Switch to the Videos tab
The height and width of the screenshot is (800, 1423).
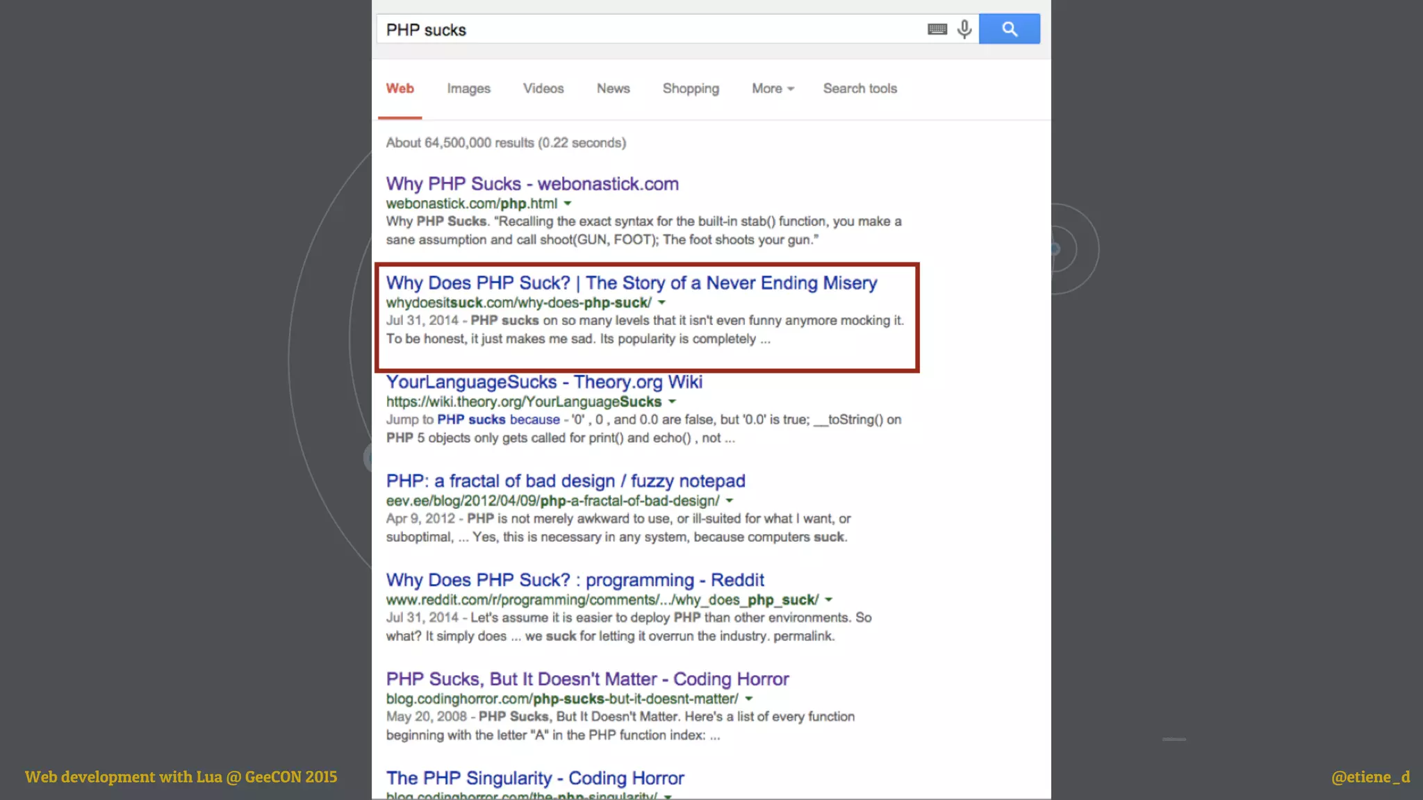tap(543, 88)
